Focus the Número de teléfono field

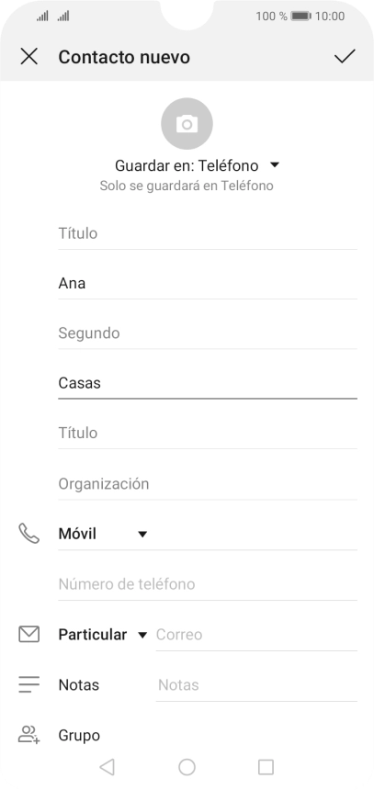(x=208, y=584)
